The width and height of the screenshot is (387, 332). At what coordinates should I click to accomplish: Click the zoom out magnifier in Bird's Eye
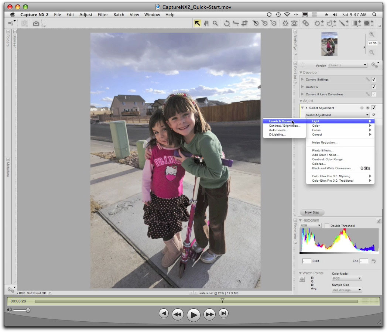pos(372,52)
